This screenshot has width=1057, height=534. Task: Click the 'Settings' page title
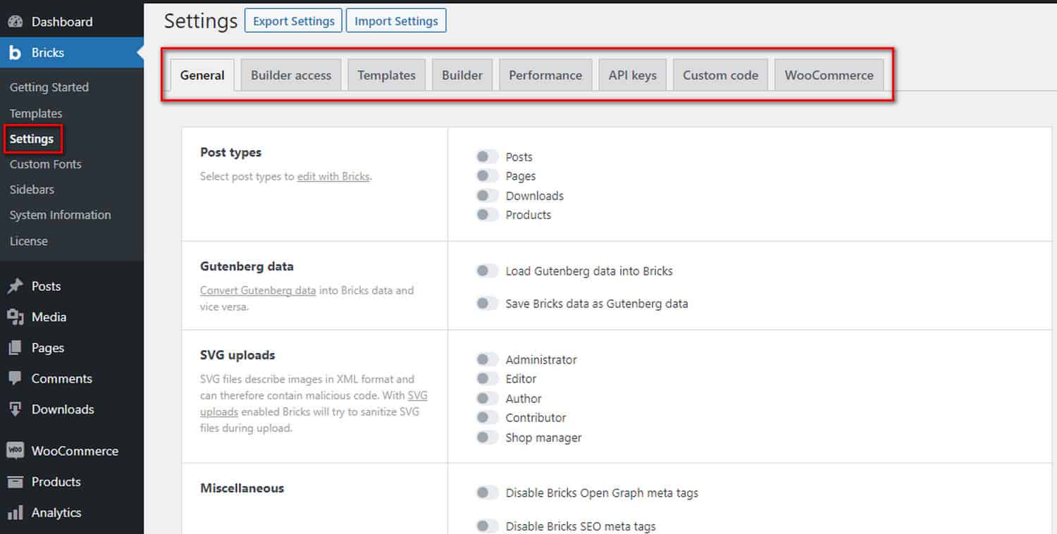(201, 21)
